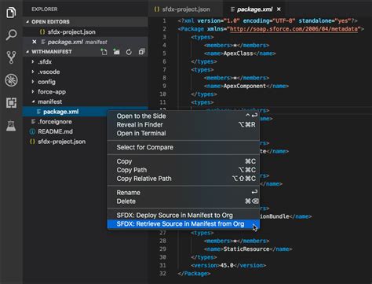
Task: Click New File icon in WITHMANIFEST header
Action: [104, 52]
